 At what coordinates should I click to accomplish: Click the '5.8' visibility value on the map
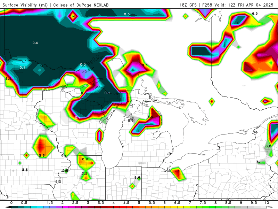[x=65, y=171]
